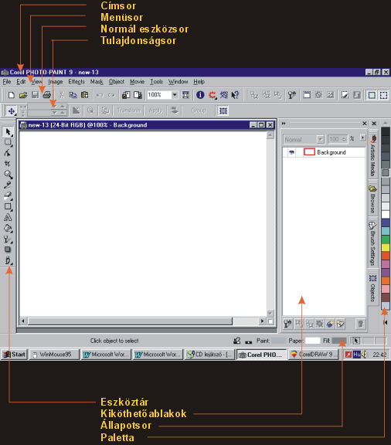Open the Window menu
The height and width of the screenshot is (445, 391).
[x=178, y=82]
